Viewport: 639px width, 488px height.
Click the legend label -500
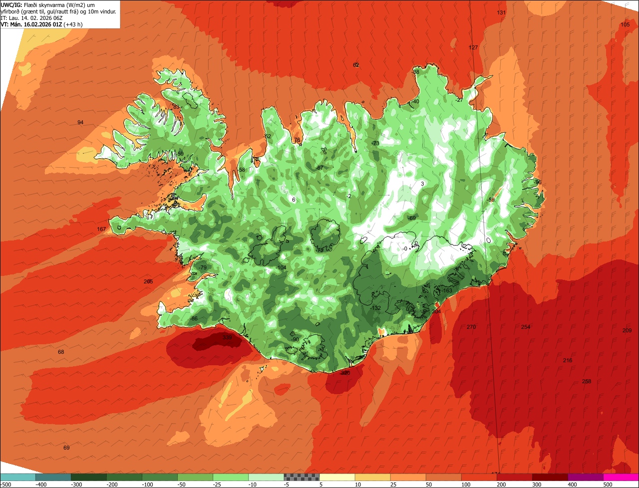coord(6,485)
